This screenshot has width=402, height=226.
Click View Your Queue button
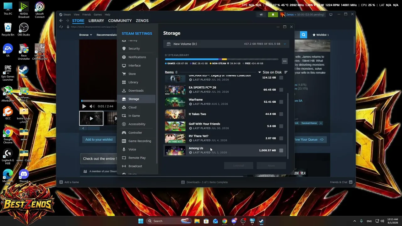click(x=308, y=140)
